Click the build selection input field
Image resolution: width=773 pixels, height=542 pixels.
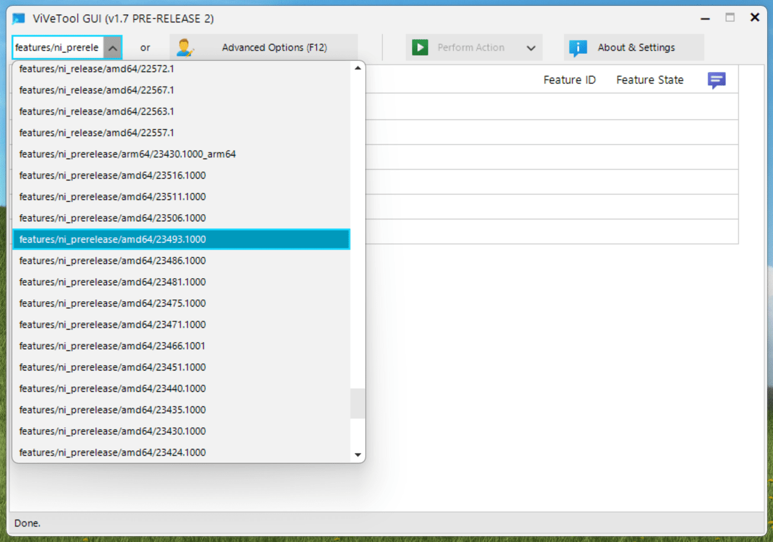point(58,48)
